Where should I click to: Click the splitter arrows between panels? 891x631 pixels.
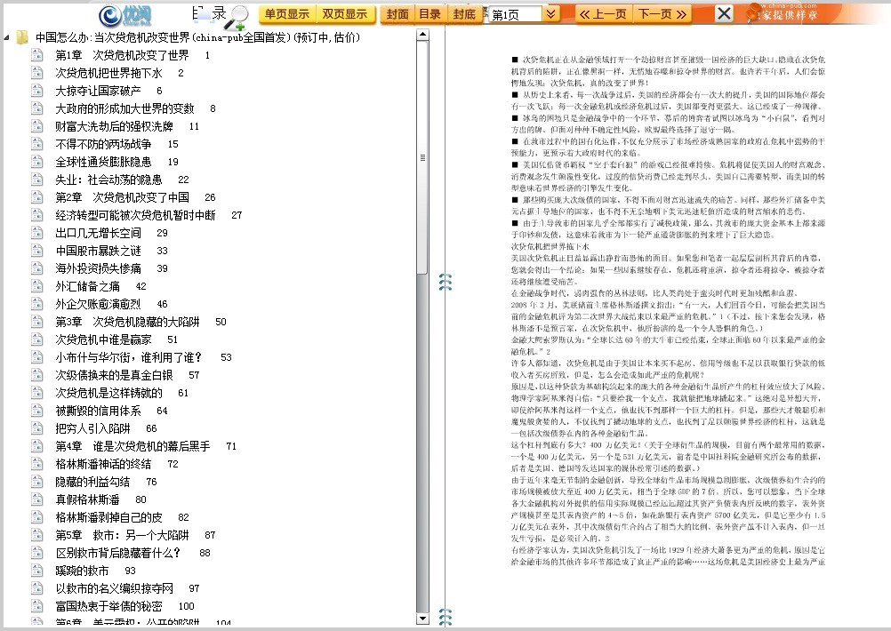tap(445, 283)
